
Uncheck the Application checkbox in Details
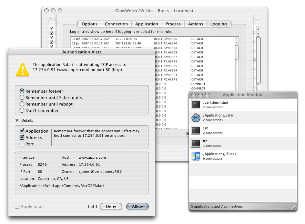click(x=22, y=131)
